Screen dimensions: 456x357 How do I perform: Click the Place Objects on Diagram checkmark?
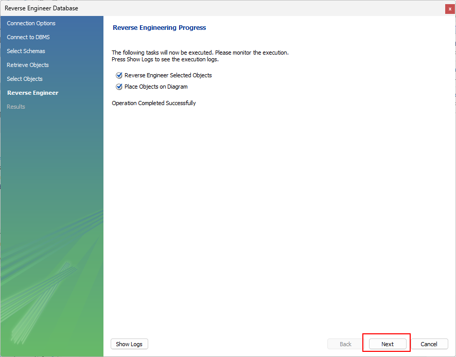point(119,87)
